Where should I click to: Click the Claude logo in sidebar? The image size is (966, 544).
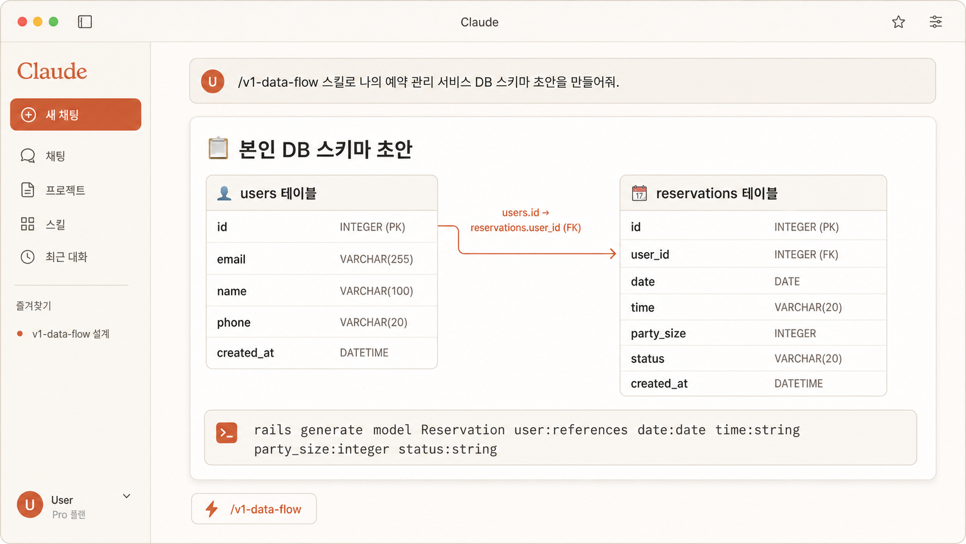click(x=52, y=71)
